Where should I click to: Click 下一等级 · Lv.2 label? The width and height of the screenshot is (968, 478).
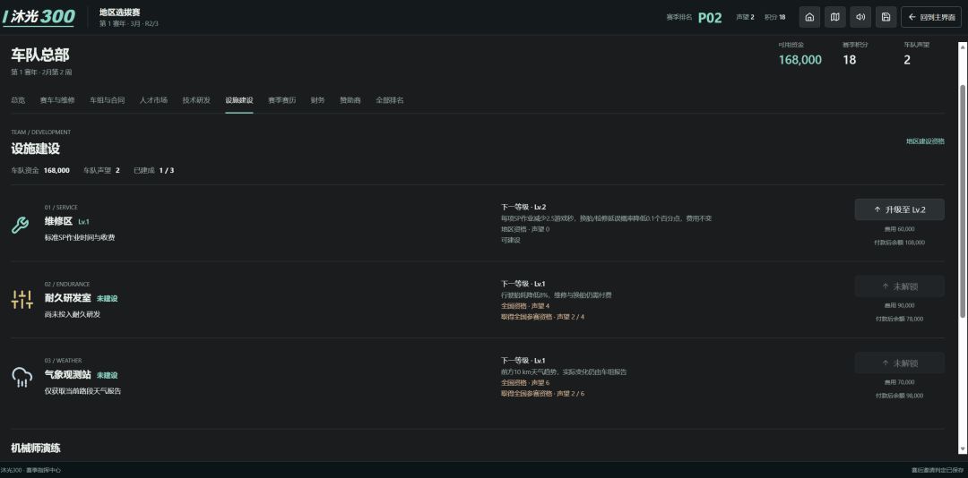523,208
